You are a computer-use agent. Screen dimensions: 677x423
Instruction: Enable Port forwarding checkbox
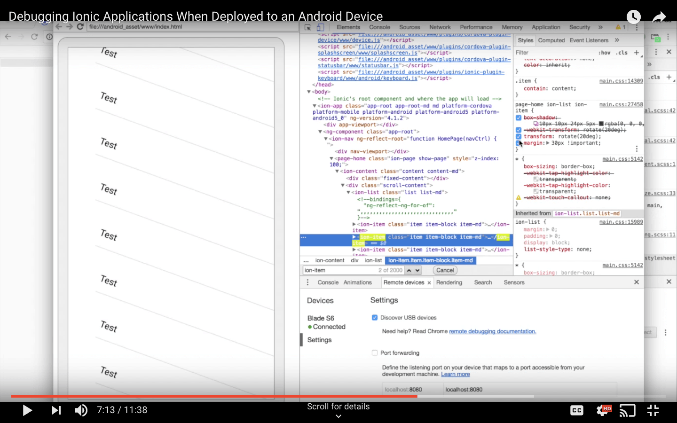375,353
